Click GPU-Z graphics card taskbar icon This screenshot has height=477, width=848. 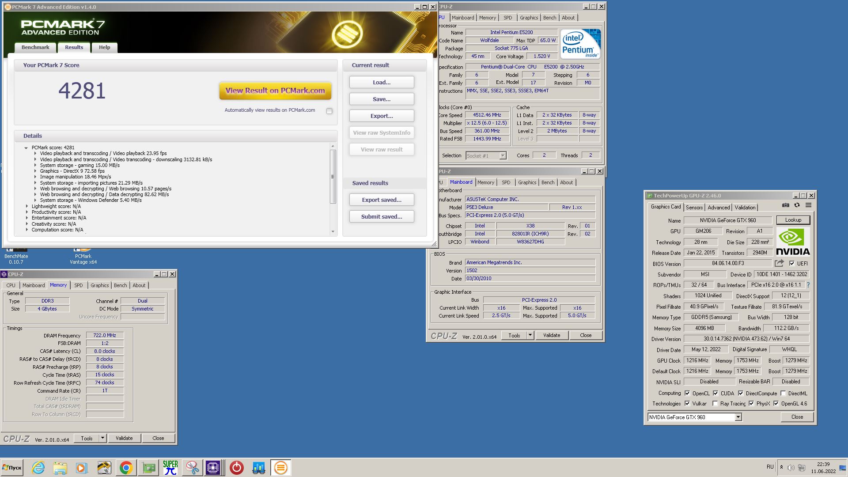pyautogui.click(x=149, y=468)
